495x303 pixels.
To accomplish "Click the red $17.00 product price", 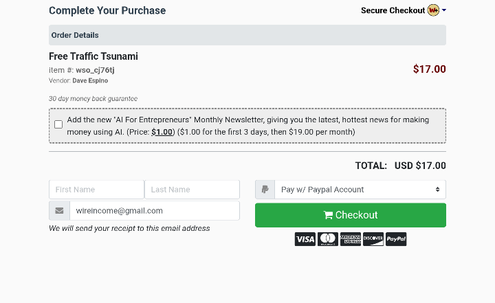I will [x=429, y=69].
